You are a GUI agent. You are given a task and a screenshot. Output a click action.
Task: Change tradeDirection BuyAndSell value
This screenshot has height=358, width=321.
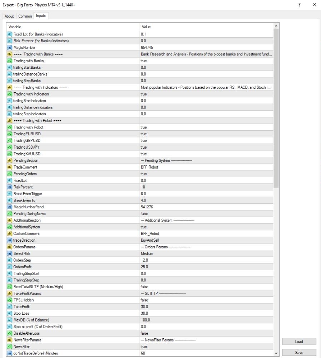tap(207, 240)
